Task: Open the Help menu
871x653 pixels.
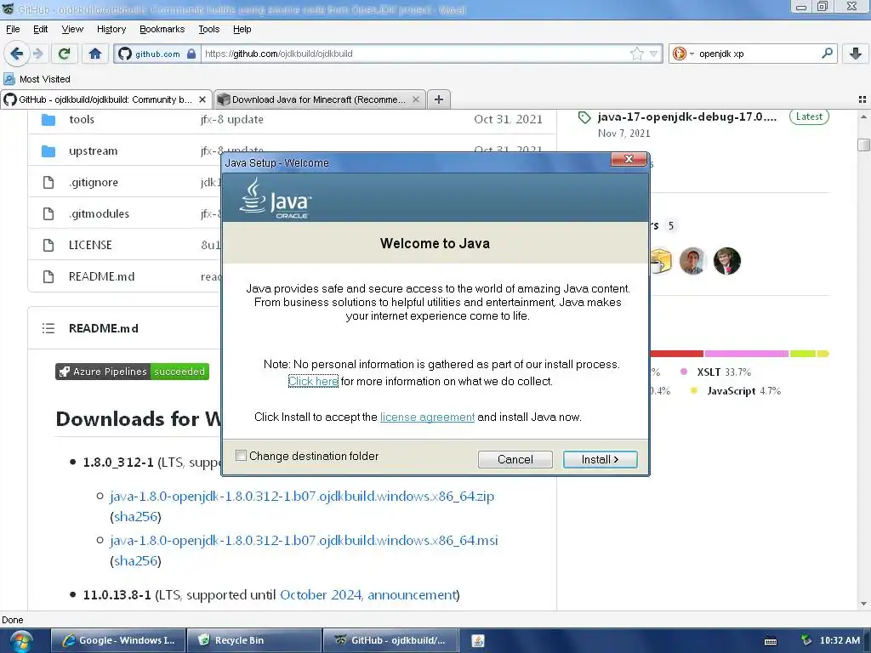Action: pyautogui.click(x=242, y=29)
